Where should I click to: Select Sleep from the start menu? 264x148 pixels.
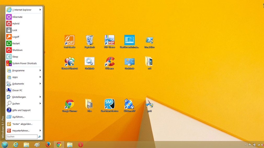(x=24, y=57)
